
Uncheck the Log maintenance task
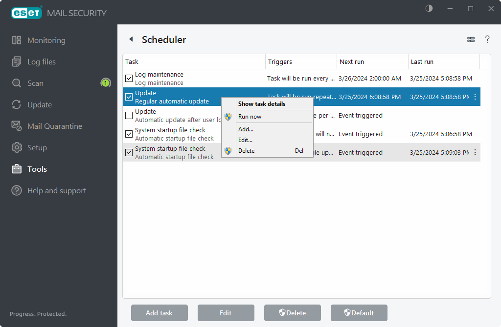(x=129, y=78)
